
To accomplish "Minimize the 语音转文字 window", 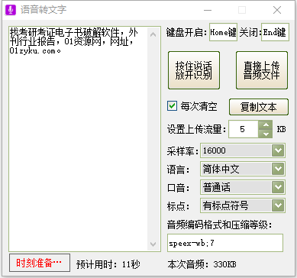I will (208, 10).
